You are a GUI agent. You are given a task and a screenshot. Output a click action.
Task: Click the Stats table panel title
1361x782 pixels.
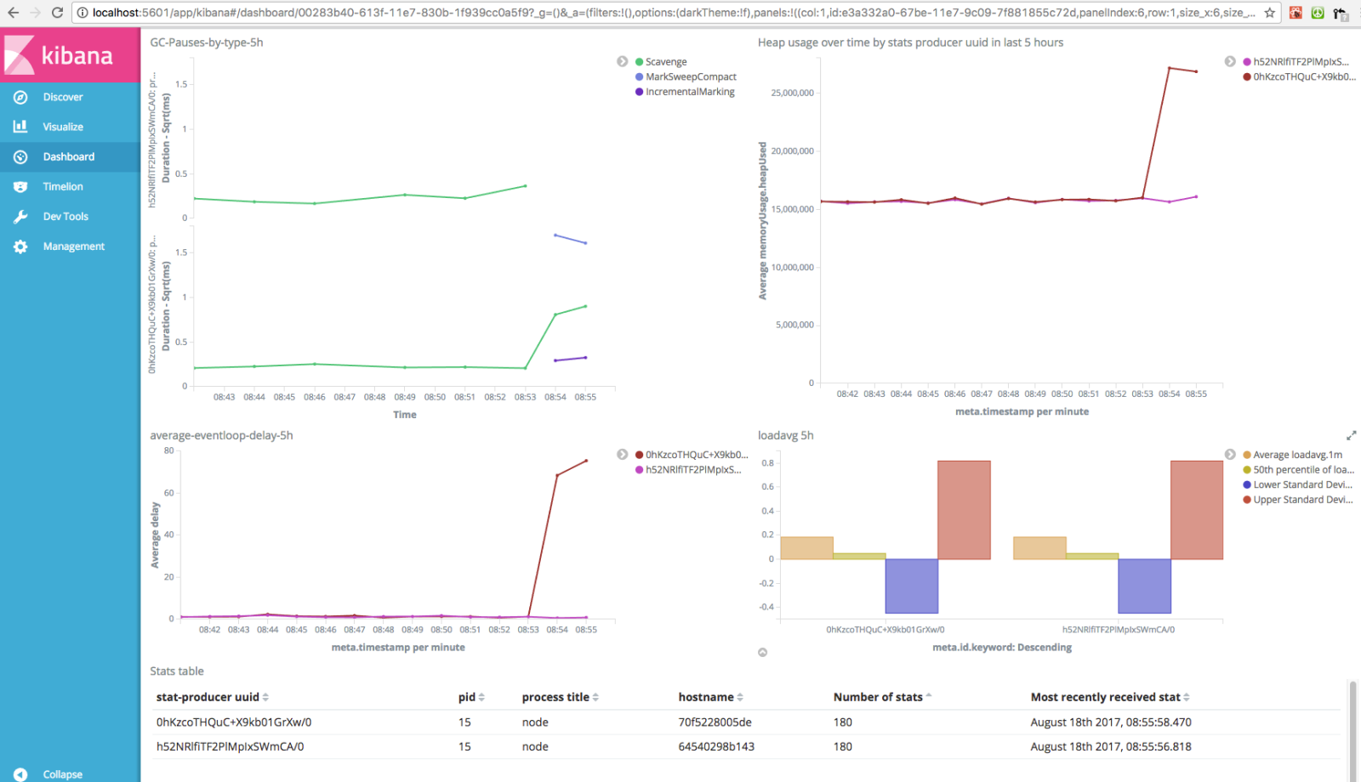[177, 671]
